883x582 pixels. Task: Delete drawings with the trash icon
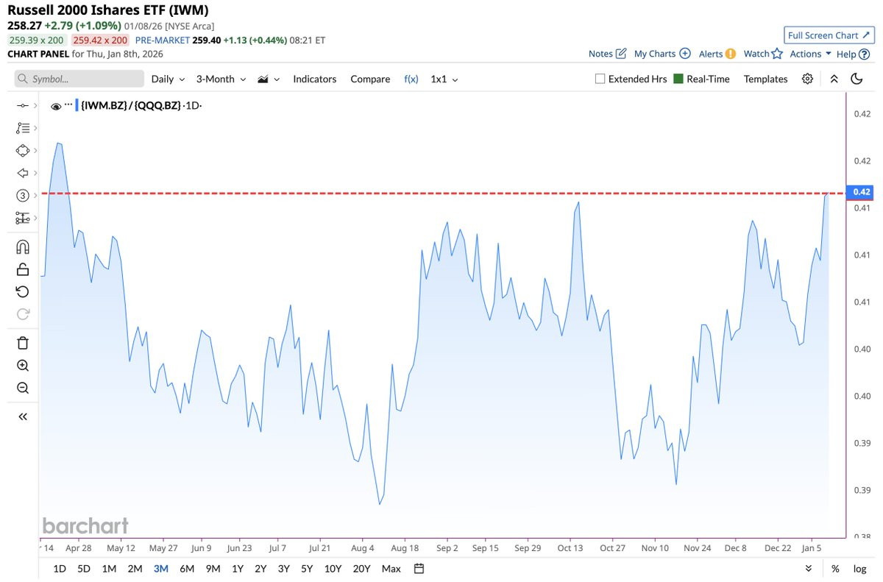[x=22, y=343]
